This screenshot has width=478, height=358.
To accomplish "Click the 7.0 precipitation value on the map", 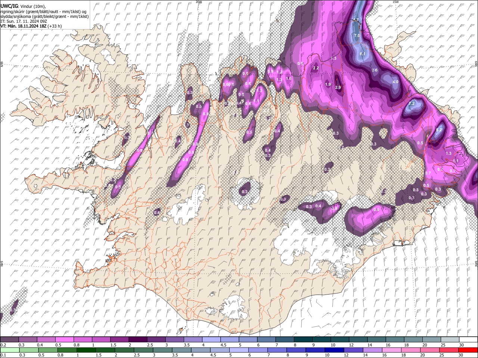I will (x=357, y=35).
